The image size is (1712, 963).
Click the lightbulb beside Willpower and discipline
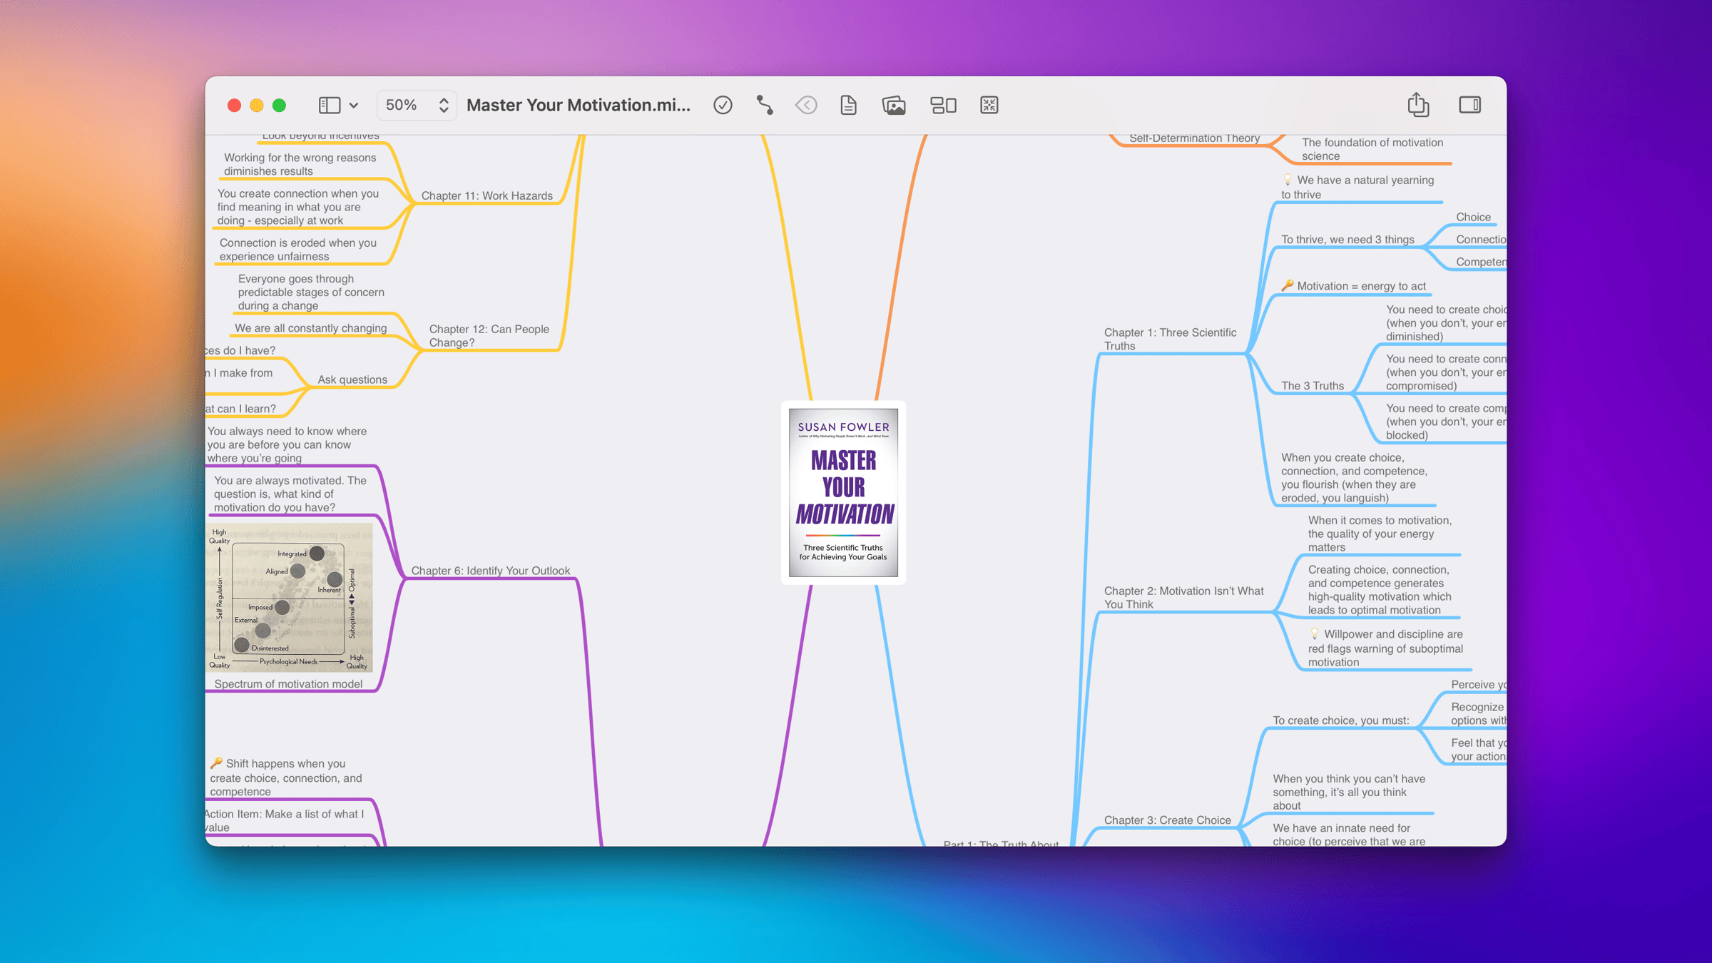pos(1315,633)
